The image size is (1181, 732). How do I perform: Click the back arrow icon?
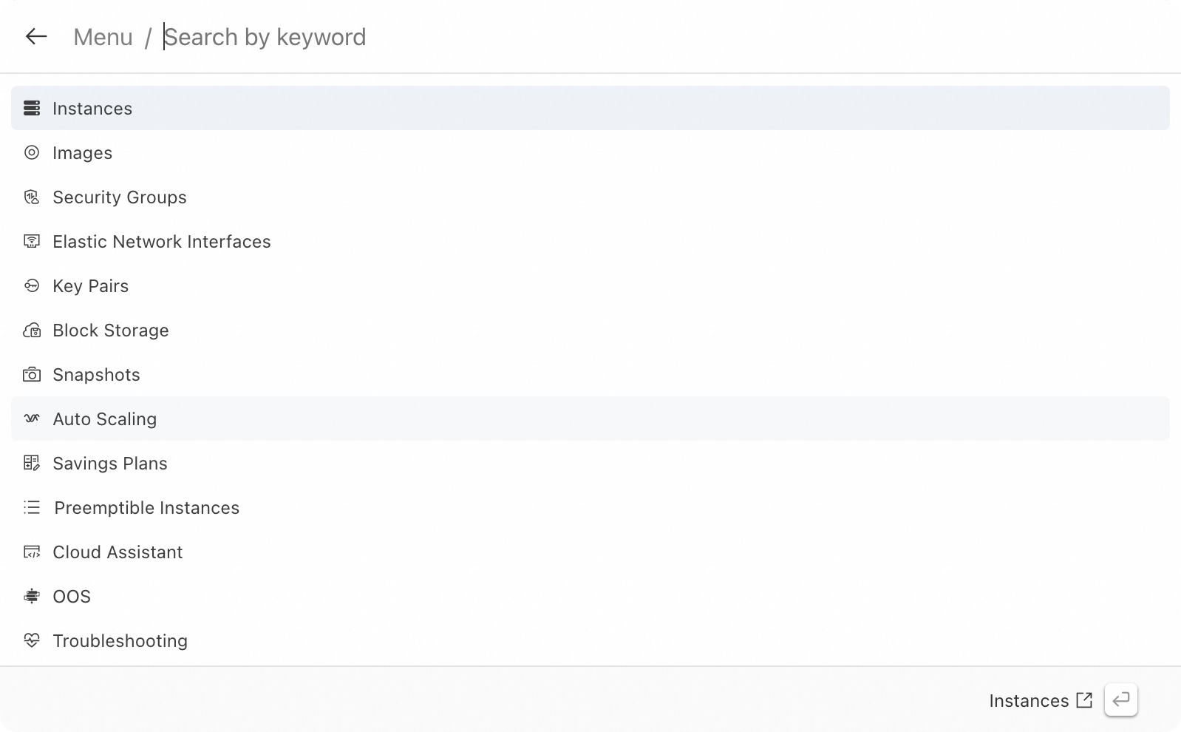point(35,36)
